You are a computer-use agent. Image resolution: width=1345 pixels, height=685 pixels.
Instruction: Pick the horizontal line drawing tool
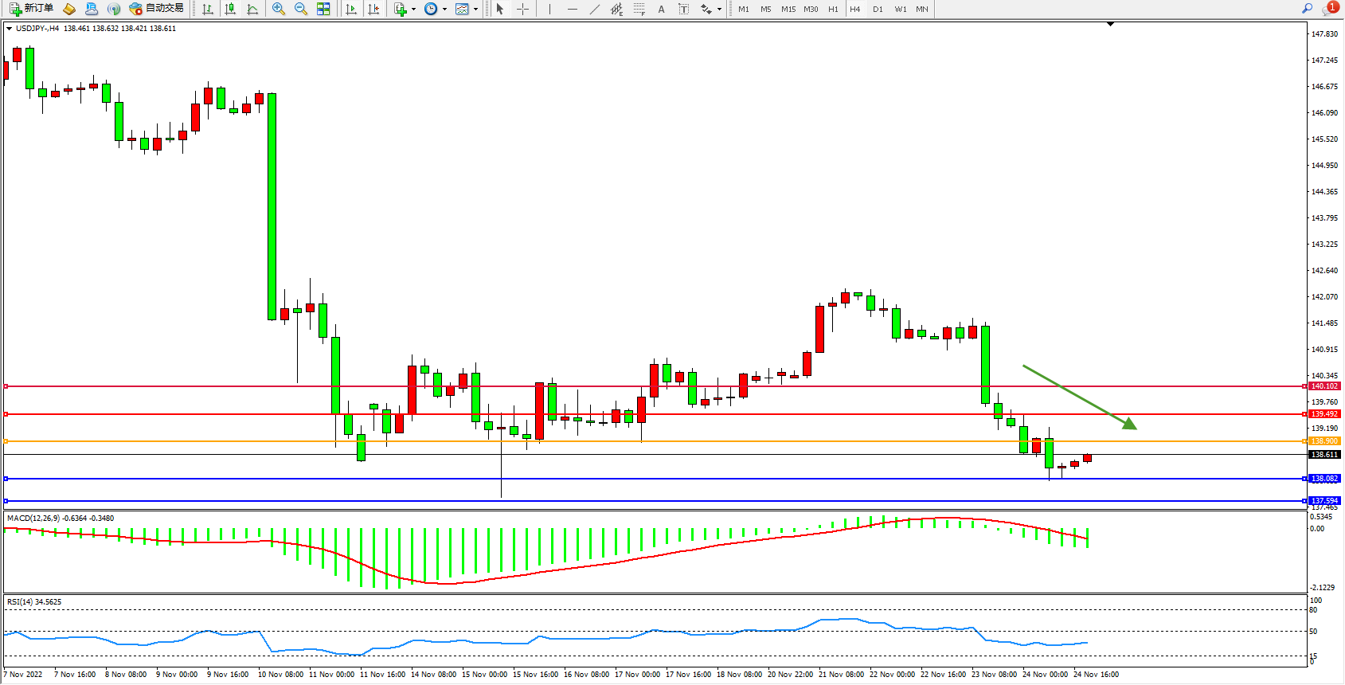point(573,9)
